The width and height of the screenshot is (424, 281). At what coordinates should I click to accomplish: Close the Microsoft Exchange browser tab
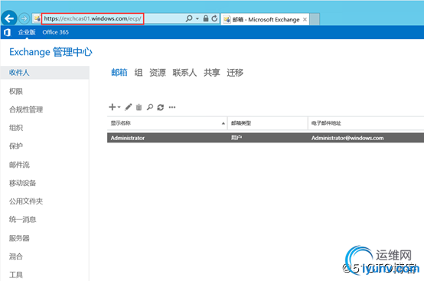[305, 19]
